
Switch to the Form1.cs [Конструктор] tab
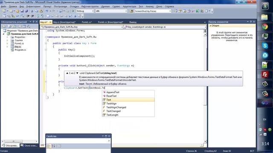click(x=110, y=22)
